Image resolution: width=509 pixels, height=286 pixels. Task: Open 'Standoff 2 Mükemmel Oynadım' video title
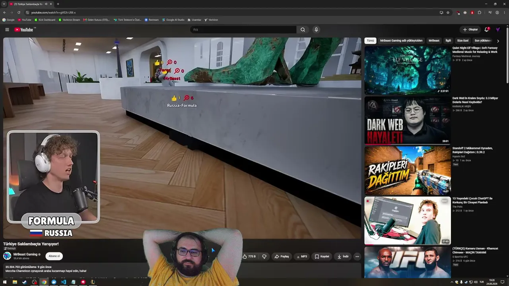coord(472,150)
